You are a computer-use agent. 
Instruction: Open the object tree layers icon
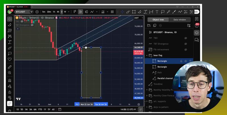197,33
